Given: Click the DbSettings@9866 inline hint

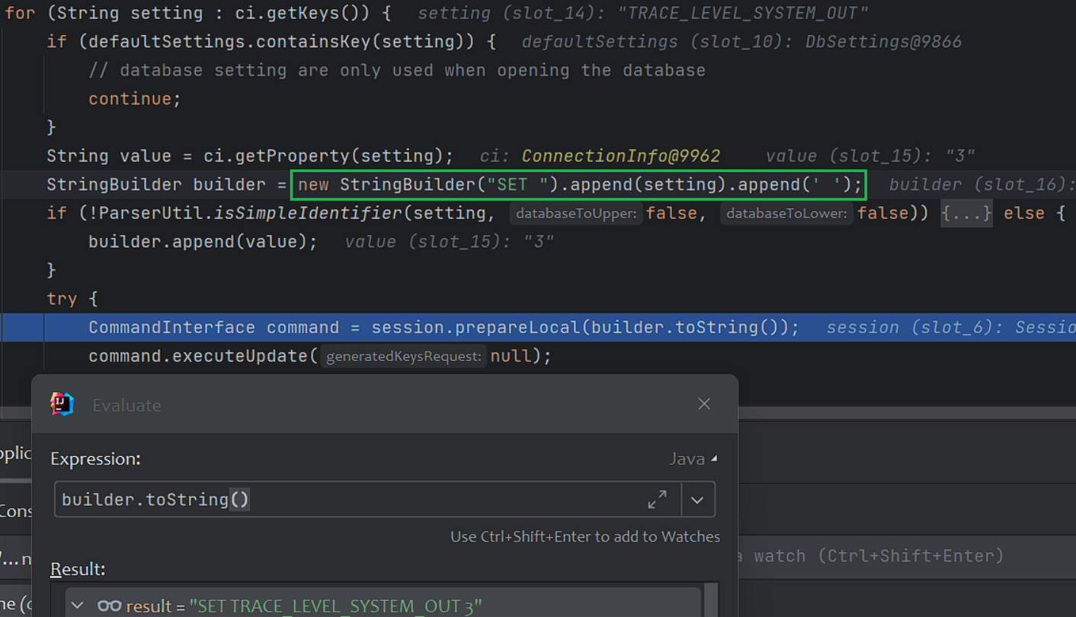Looking at the screenshot, I should tap(884, 42).
